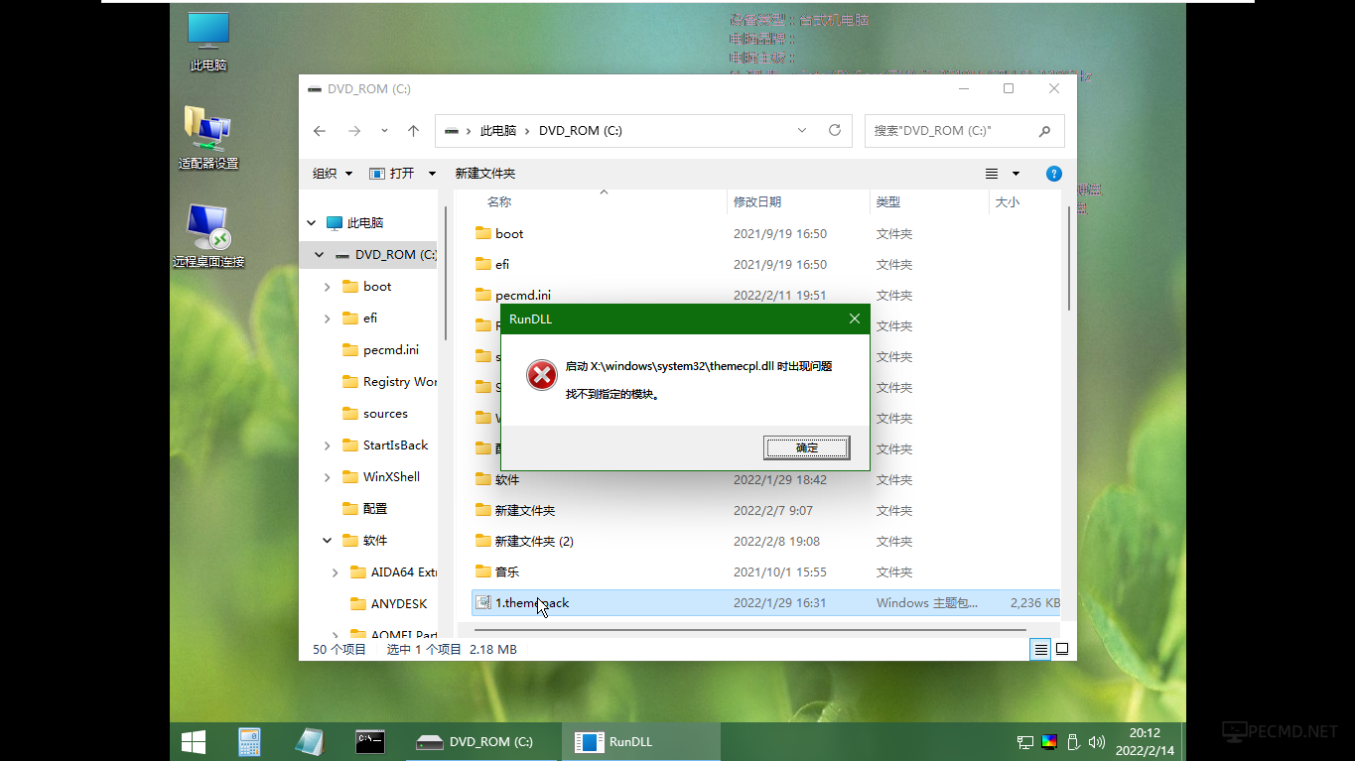Close the RunDLL error dialog
This screenshot has width=1355, height=761.
pos(855,318)
